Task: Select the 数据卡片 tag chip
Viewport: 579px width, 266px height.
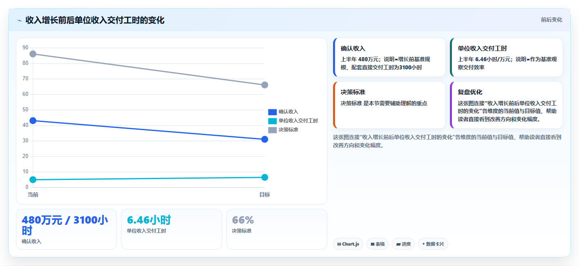Action: point(433,244)
